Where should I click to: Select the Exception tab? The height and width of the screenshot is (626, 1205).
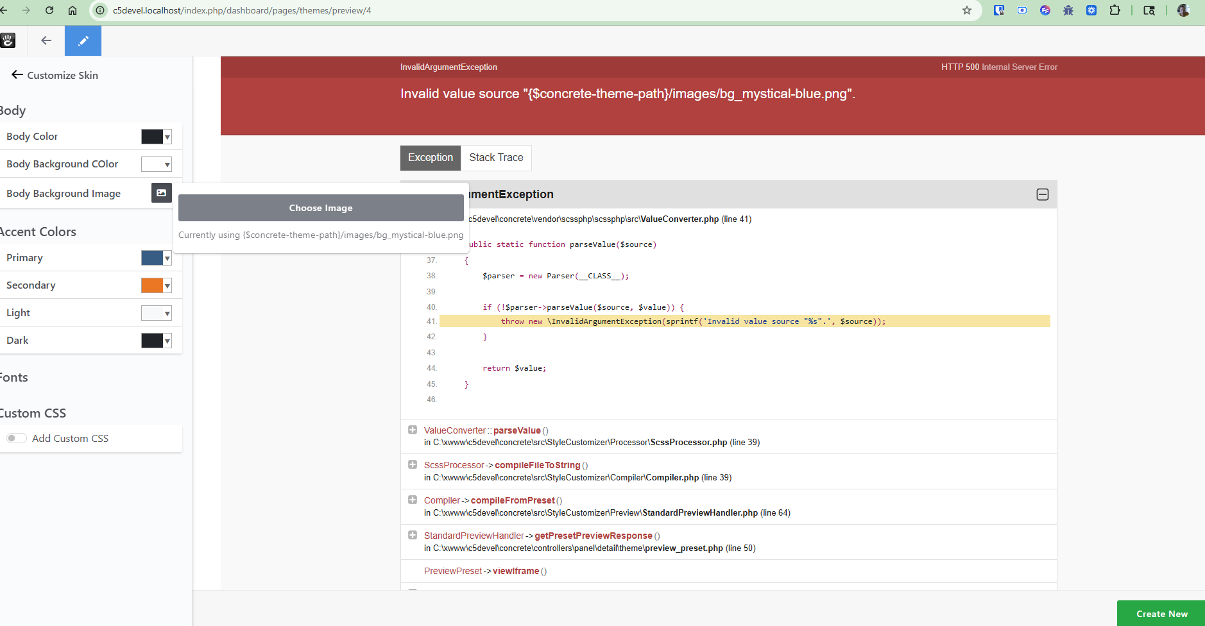[430, 158]
